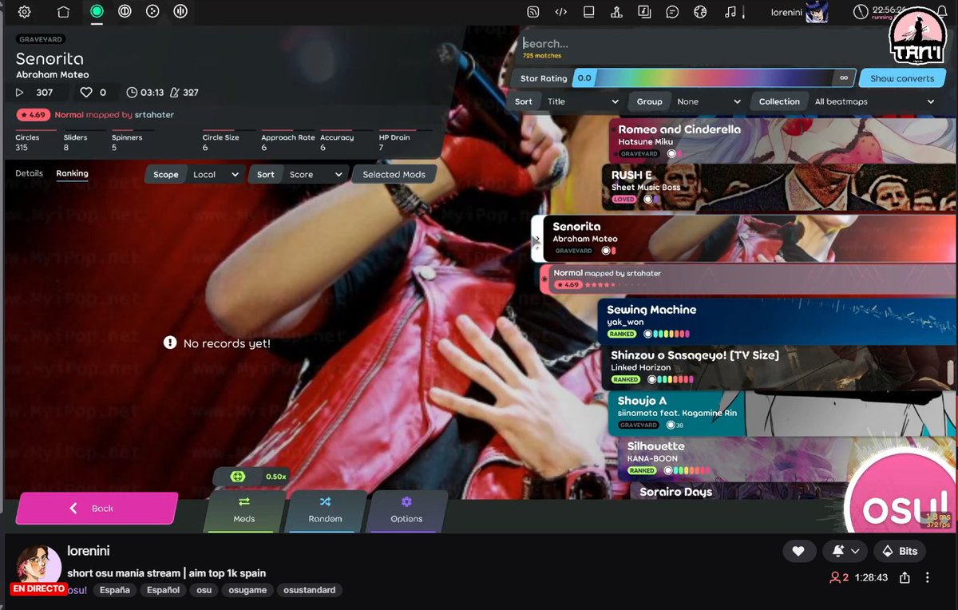The image size is (958, 610).
Task: Select the Romeo and Cinderella beatmap
Action: [x=782, y=140]
